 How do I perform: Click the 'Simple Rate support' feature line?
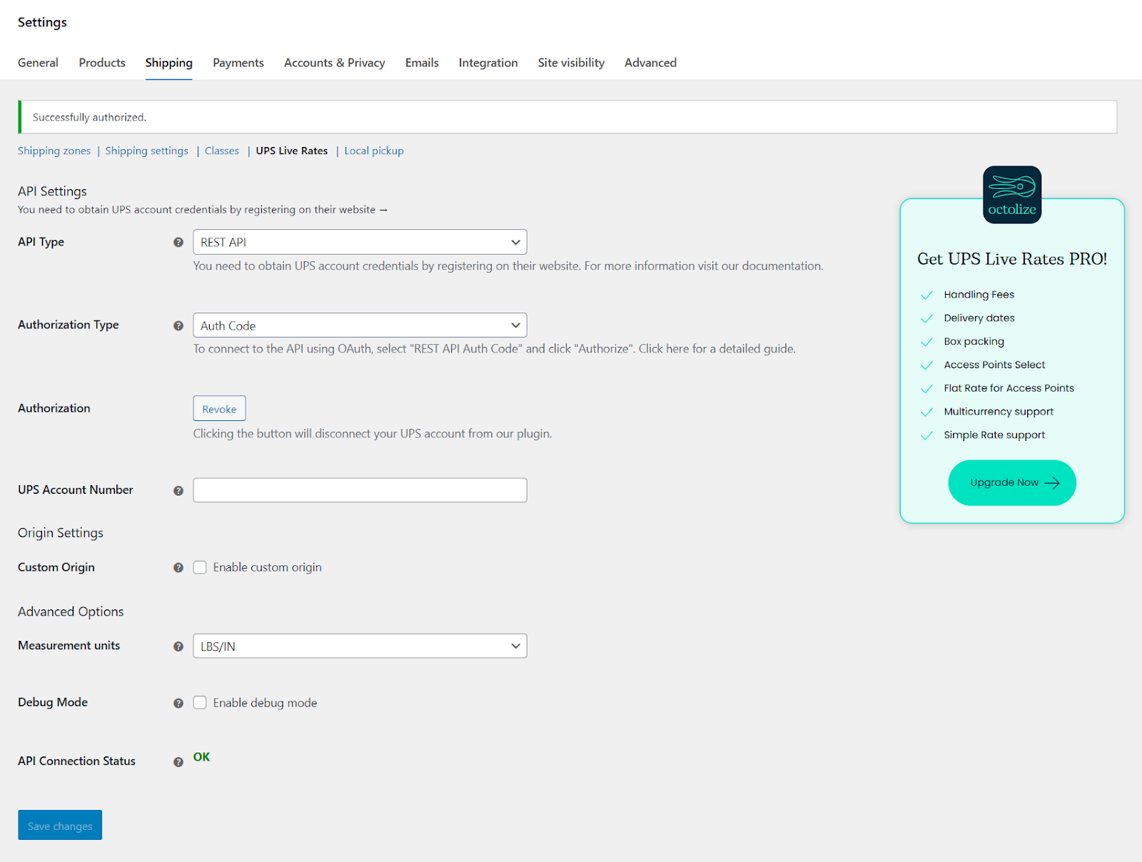pos(994,435)
